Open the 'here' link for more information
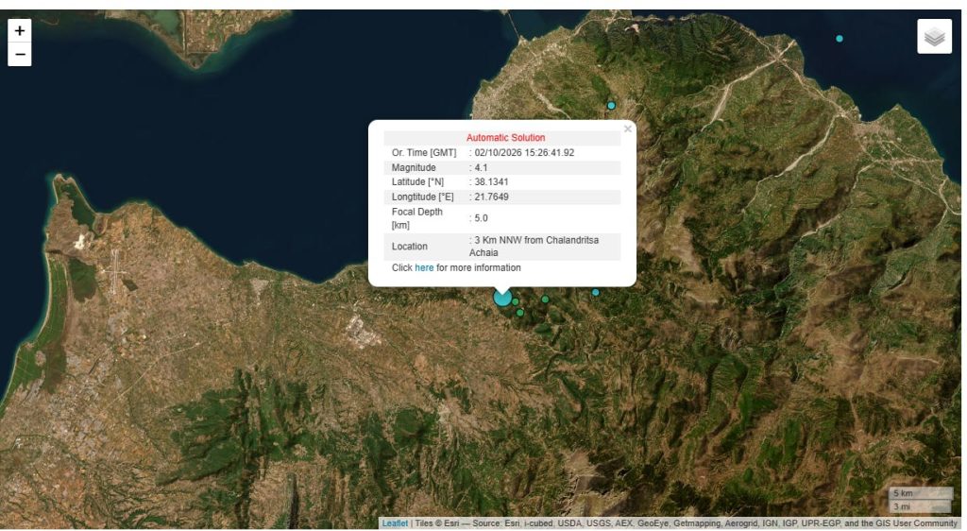This screenshot has width=967, height=531. click(x=424, y=267)
